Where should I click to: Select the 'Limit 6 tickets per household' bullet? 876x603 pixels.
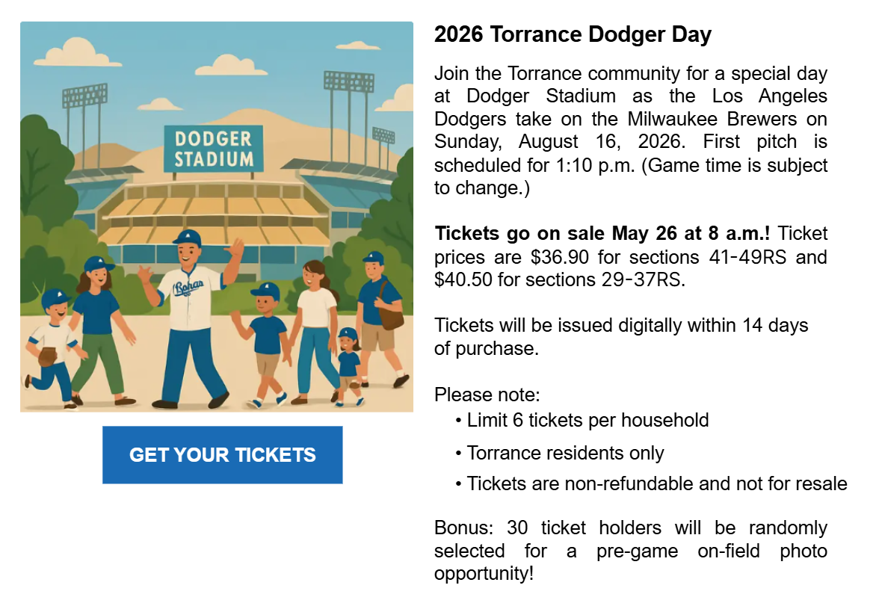582,420
